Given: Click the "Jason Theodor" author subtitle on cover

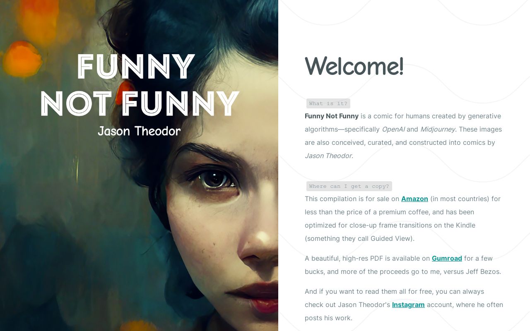Looking at the screenshot, I should 139,131.
